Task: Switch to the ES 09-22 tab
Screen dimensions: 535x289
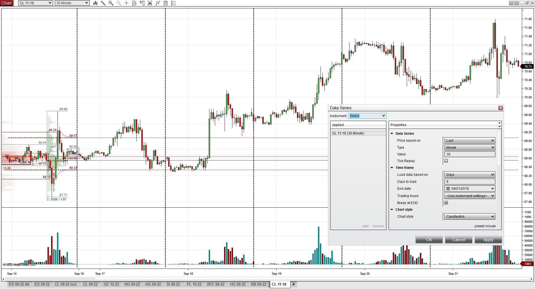Action: 42,284
